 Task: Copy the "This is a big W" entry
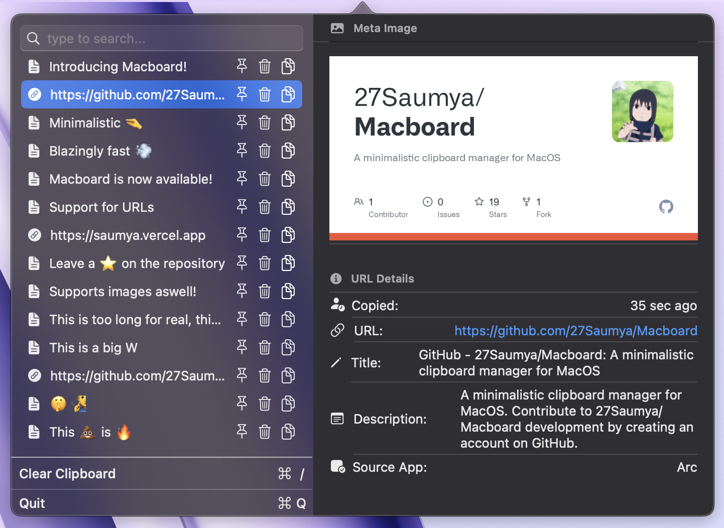point(288,347)
